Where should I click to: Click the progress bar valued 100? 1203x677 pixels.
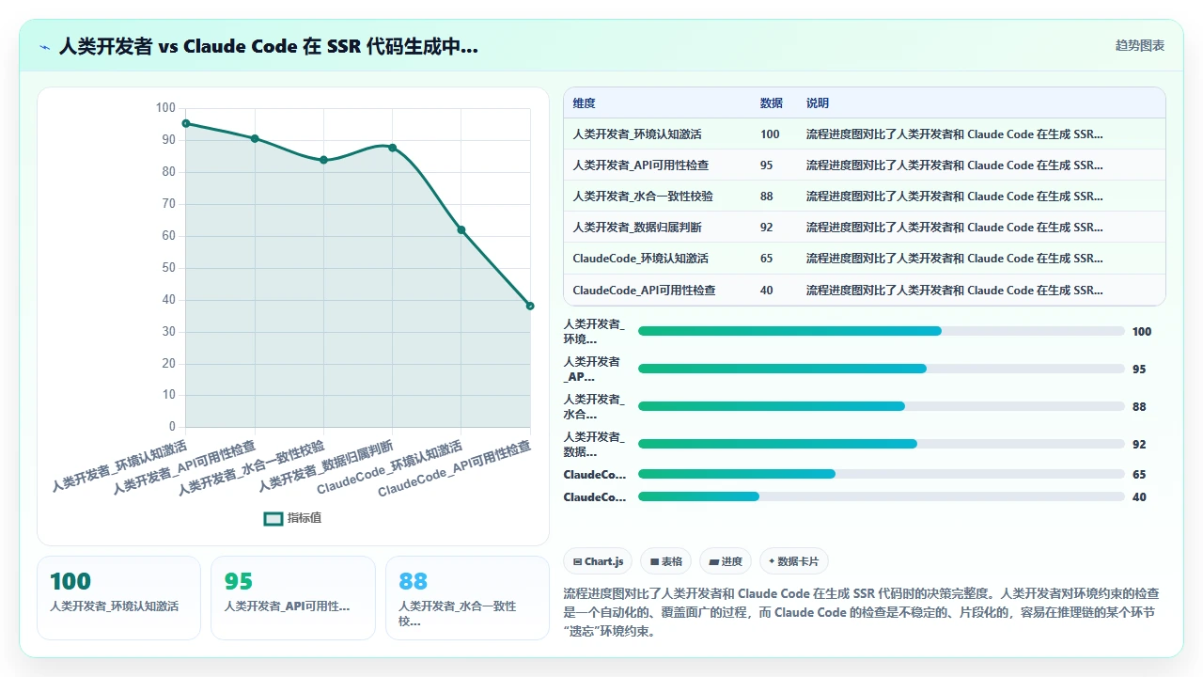pyautogui.click(x=881, y=331)
